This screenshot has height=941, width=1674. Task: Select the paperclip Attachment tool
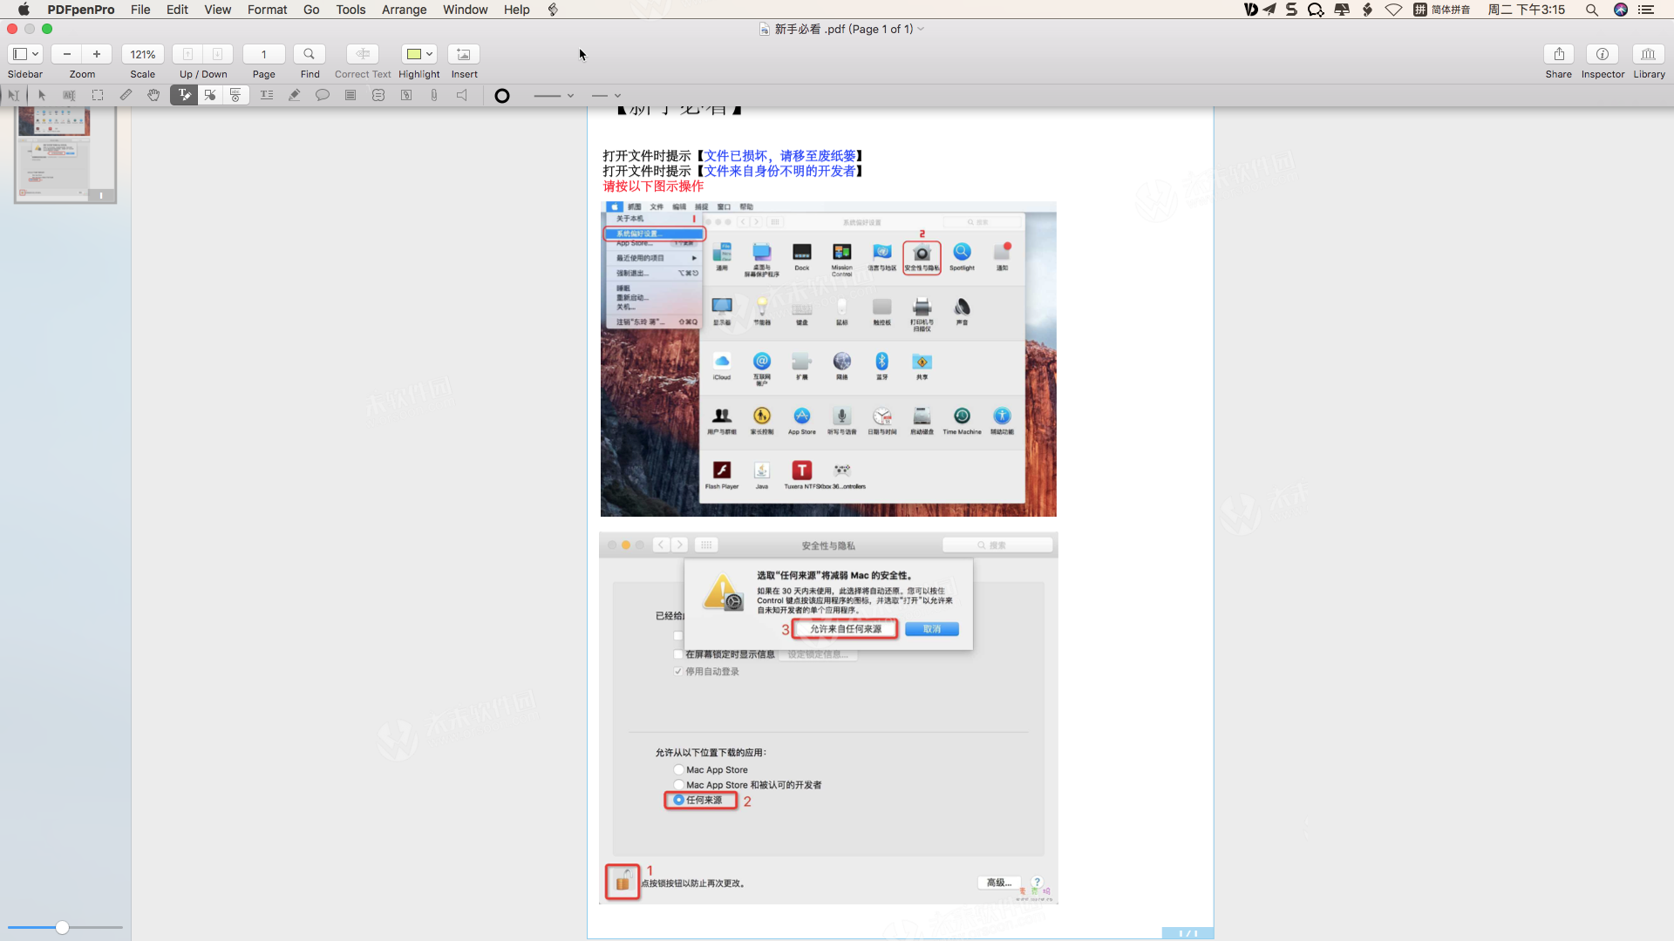(x=434, y=96)
